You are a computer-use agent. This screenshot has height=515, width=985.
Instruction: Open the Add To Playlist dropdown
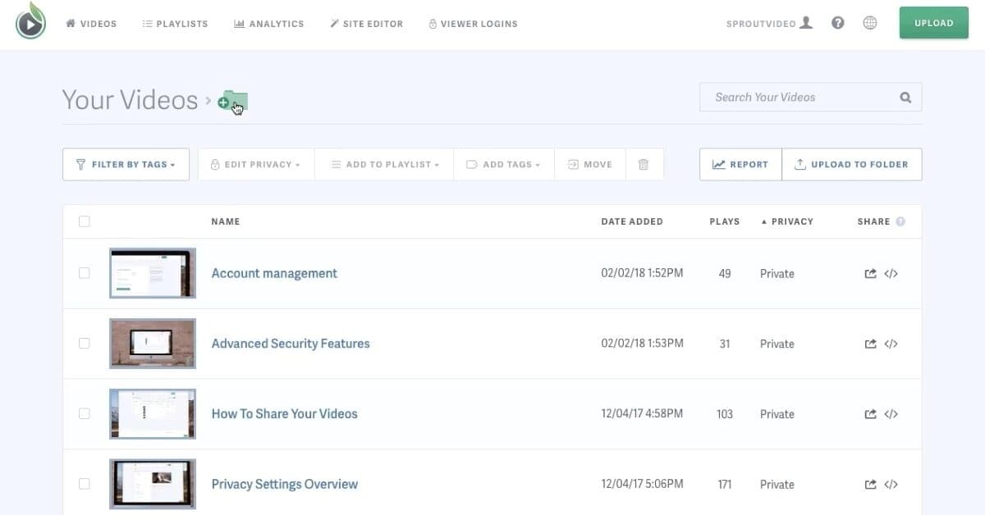click(x=384, y=164)
